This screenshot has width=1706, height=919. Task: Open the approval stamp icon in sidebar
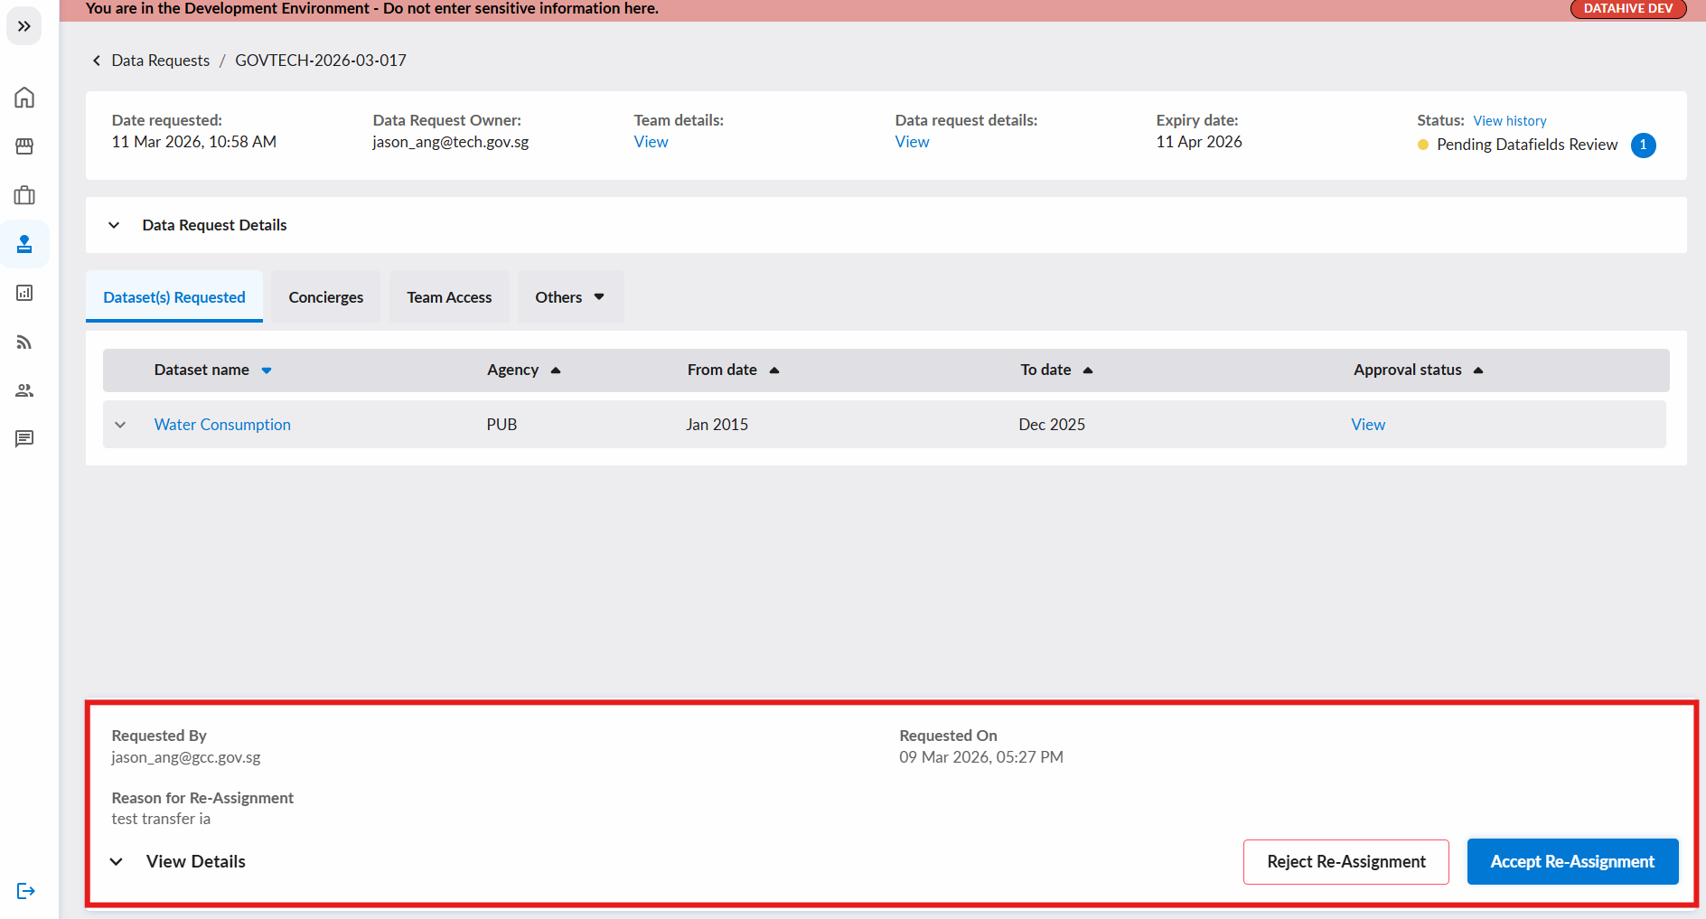24,244
